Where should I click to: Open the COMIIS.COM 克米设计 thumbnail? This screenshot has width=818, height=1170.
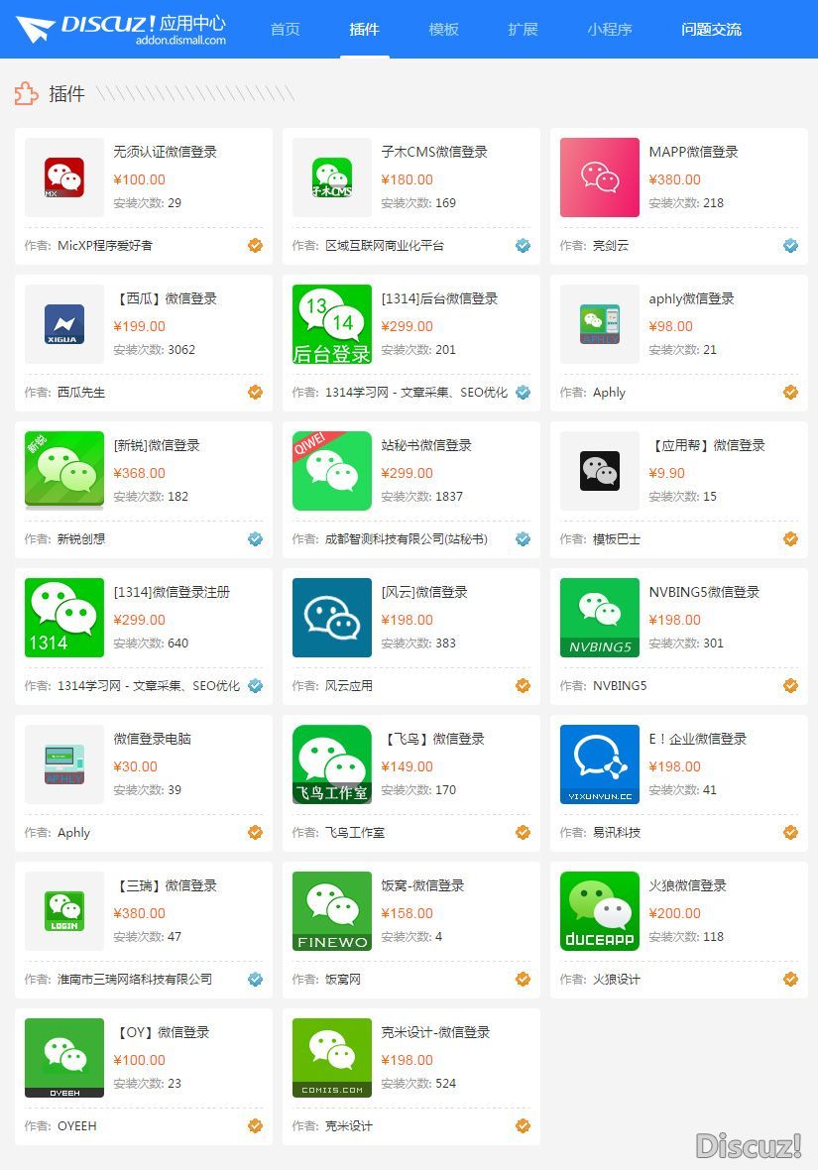tap(332, 1058)
